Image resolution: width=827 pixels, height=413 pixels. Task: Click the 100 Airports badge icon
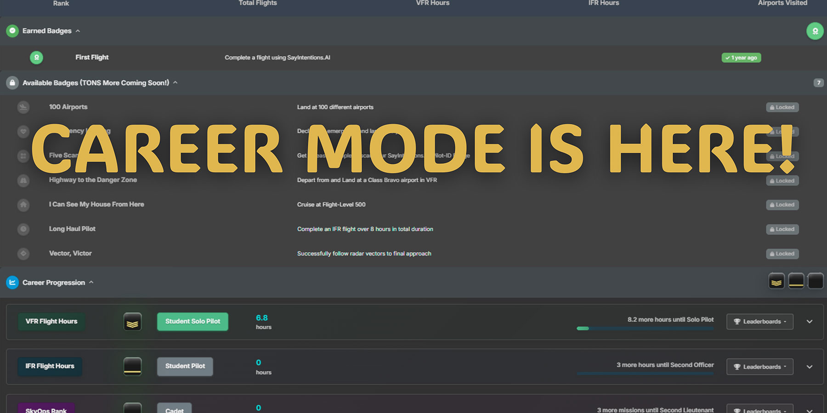tap(23, 107)
